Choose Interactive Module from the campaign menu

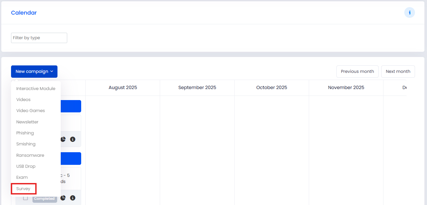point(36,88)
